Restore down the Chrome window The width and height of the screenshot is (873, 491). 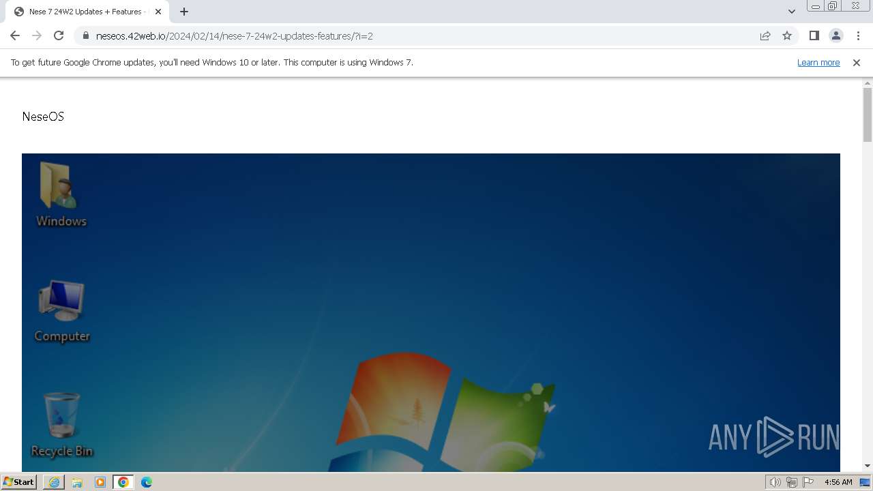tap(833, 6)
